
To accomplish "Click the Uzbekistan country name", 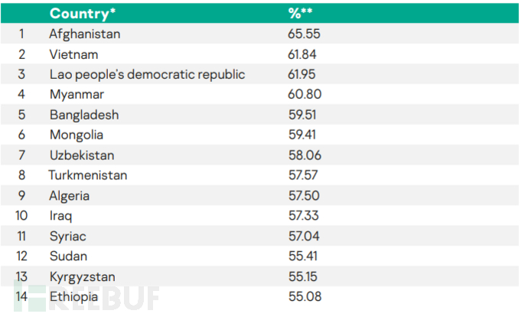I will point(82,155).
